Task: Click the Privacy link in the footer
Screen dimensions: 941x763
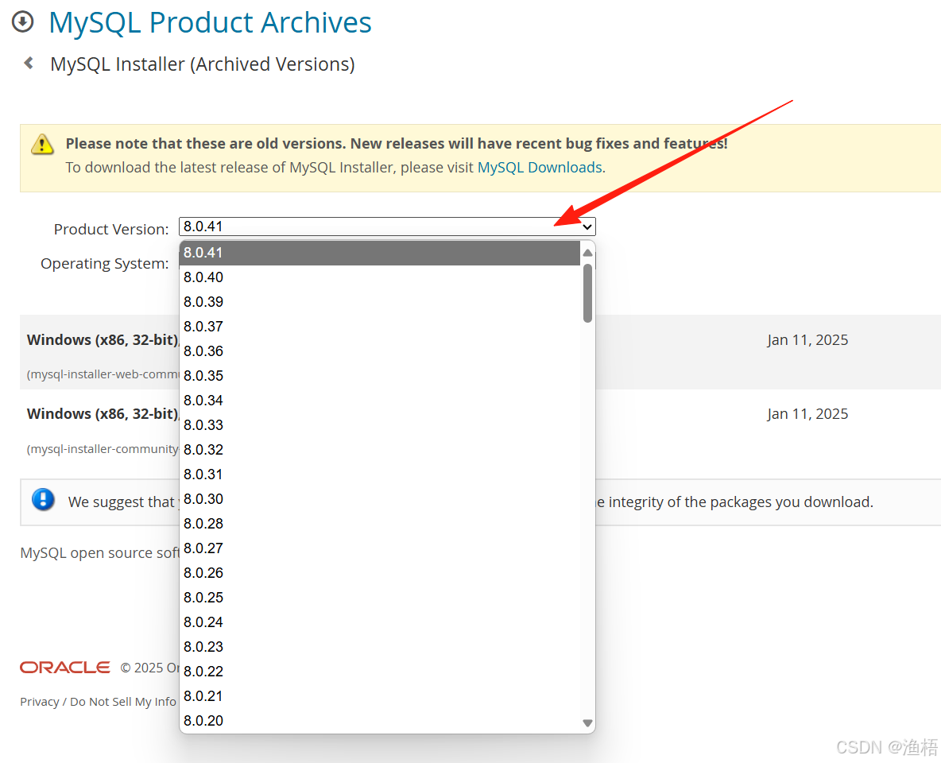Action: pos(38,702)
